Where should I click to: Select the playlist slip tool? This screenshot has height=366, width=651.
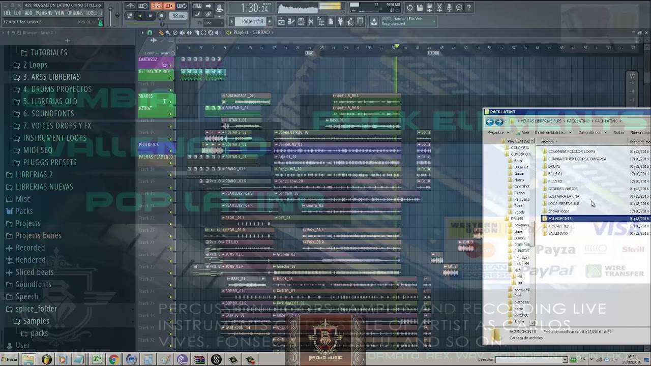coord(189,33)
